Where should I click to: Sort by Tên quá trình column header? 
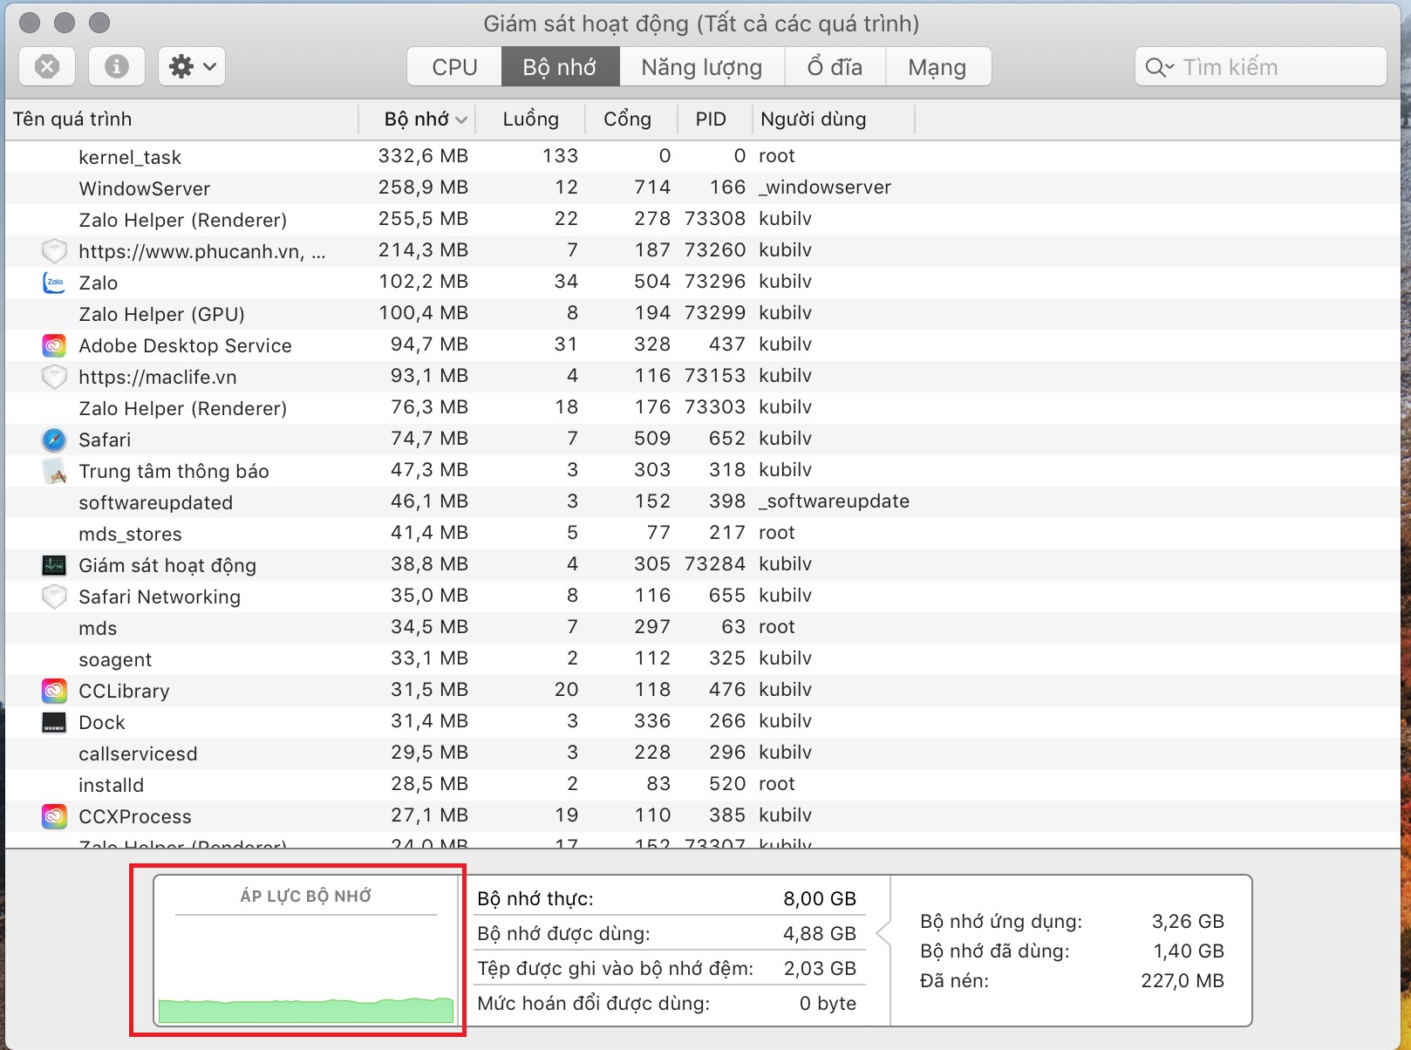(x=181, y=119)
